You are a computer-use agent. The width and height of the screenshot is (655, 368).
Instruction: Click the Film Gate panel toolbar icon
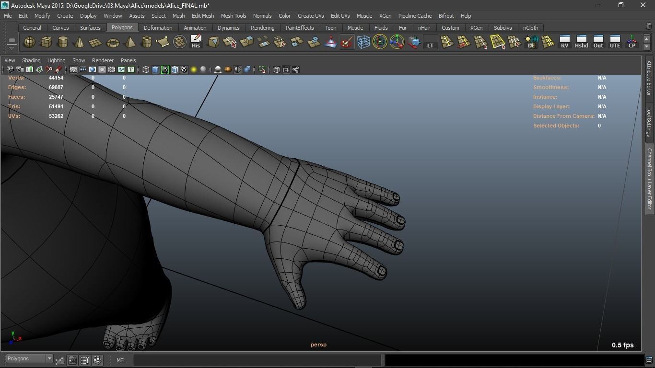point(83,69)
